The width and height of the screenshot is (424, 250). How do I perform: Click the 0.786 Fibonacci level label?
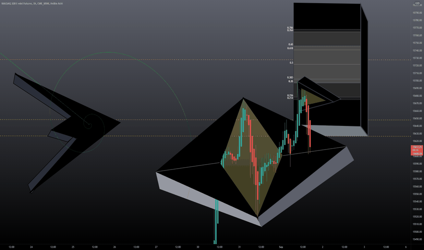tap(290, 28)
